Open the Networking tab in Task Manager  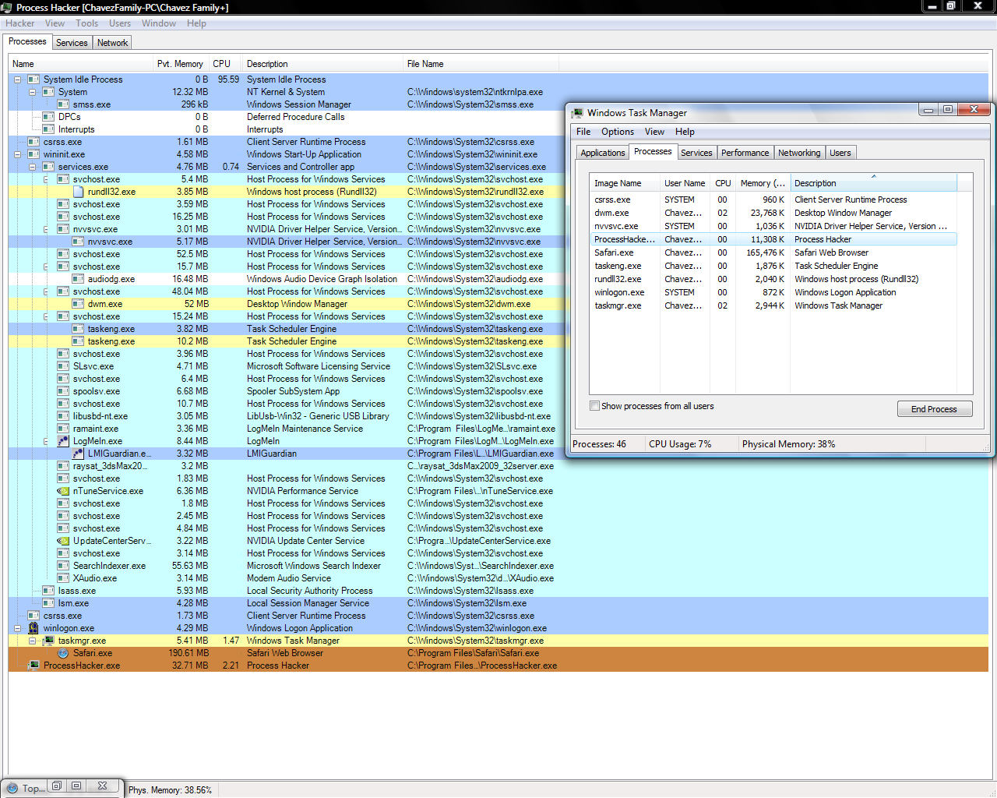(799, 153)
